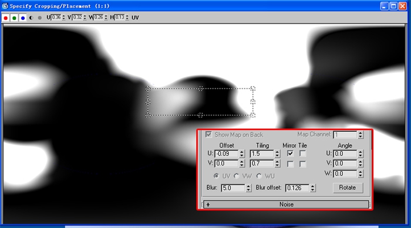The width and height of the screenshot is (411, 228).
Task: Click the Blur offset spinner arrows
Action: 312,188
